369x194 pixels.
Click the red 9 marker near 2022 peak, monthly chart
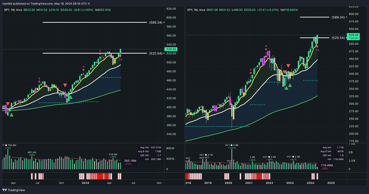click(x=266, y=46)
